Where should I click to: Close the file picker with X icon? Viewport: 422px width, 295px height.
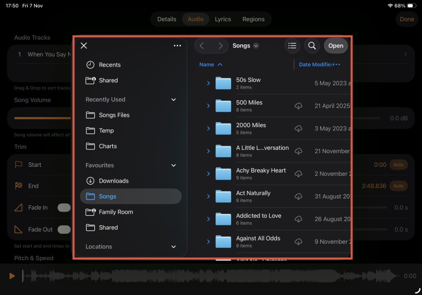click(84, 46)
